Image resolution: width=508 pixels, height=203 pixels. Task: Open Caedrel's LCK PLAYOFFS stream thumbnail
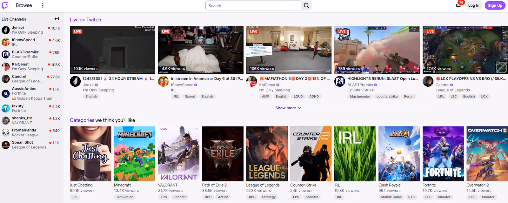coord(465,50)
